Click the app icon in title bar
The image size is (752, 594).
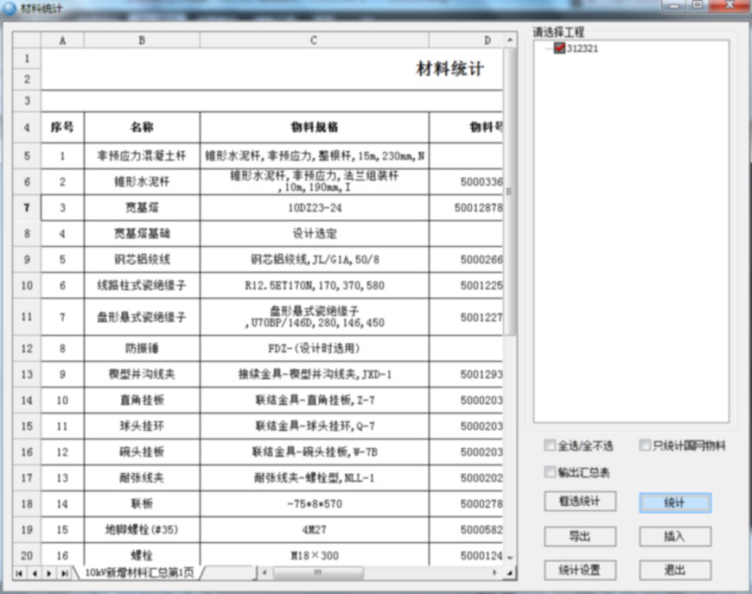(x=10, y=8)
